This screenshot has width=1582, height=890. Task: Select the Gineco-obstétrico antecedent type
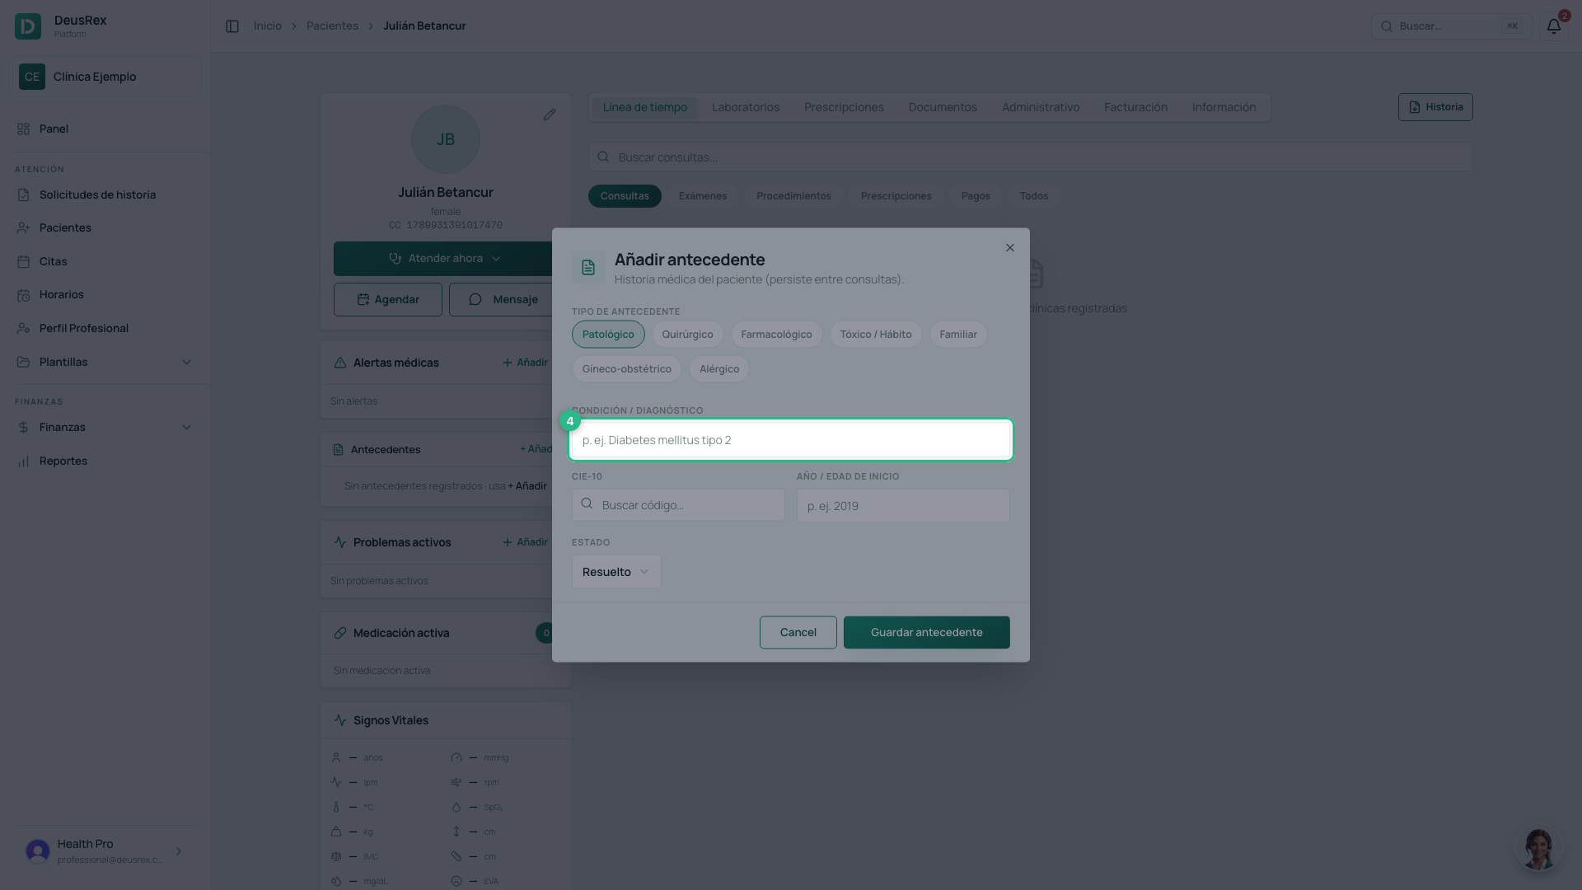[627, 369]
